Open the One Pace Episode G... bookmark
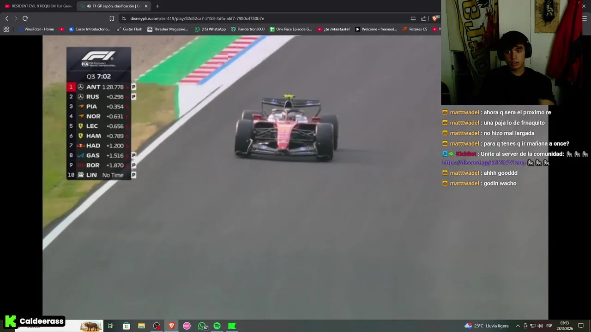This screenshot has width=591, height=332. pos(291,29)
